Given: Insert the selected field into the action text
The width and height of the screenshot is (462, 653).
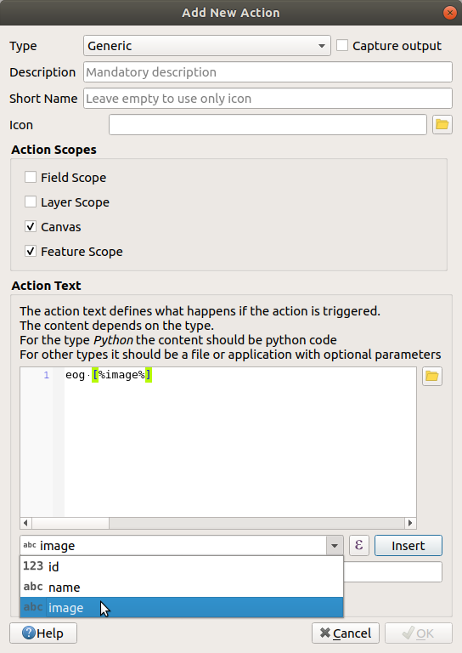Looking at the screenshot, I should click(x=408, y=546).
